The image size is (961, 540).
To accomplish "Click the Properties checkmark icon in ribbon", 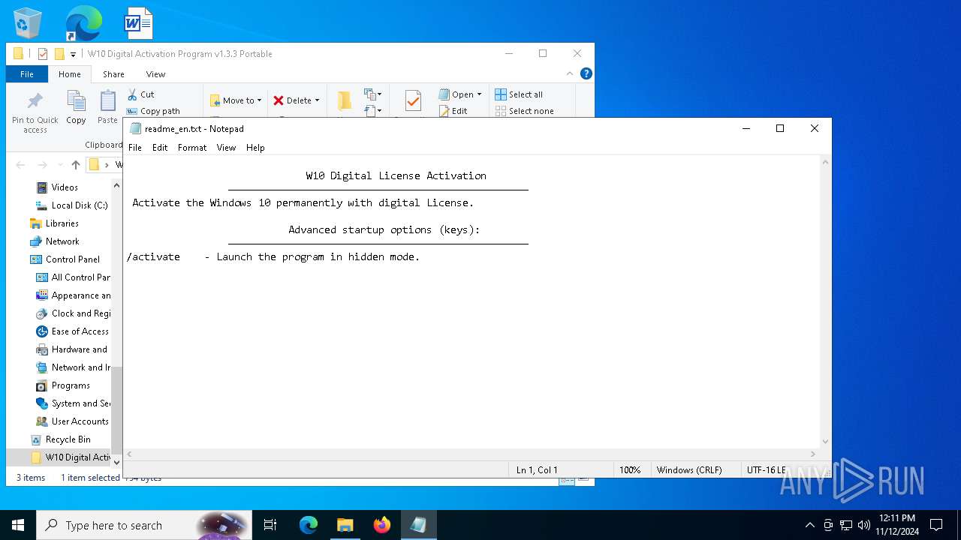I will tap(412, 101).
